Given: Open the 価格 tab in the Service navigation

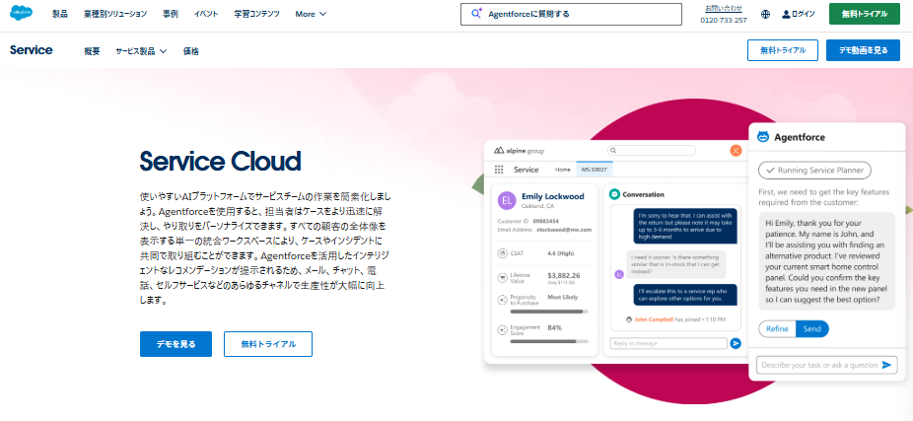Looking at the screenshot, I should pyautogui.click(x=190, y=50).
